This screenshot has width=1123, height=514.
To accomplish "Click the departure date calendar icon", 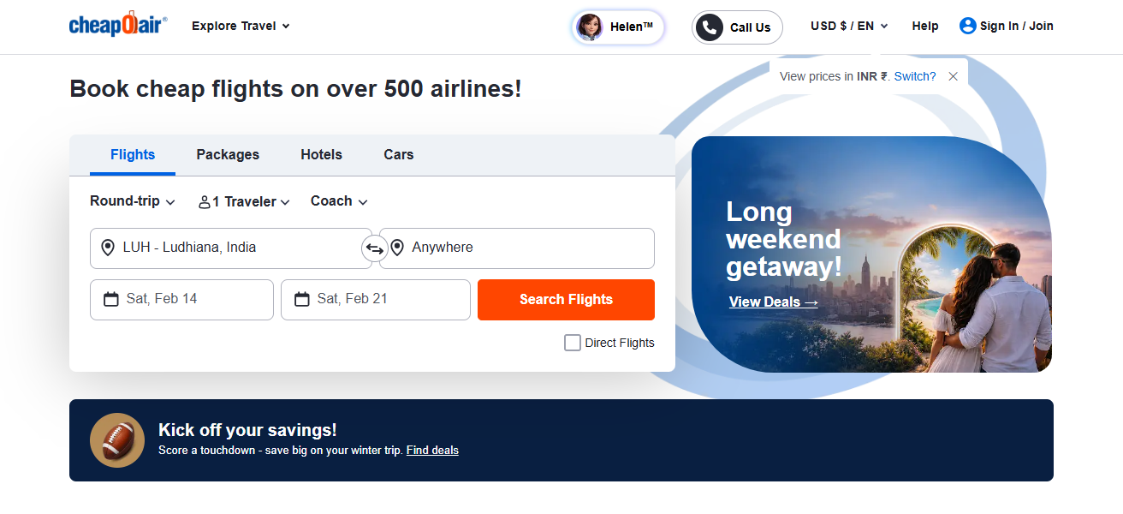I will click(x=110, y=299).
